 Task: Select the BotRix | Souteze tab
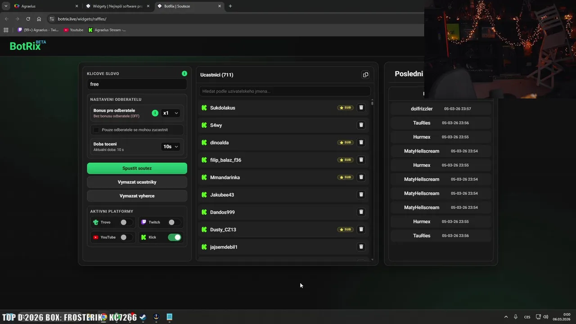pos(189,6)
